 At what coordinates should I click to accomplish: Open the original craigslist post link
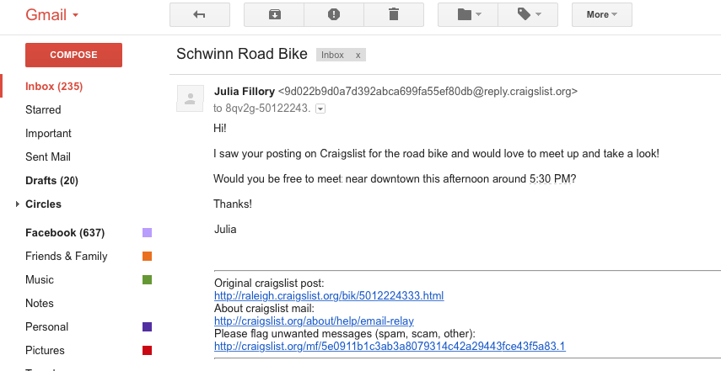[329, 296]
